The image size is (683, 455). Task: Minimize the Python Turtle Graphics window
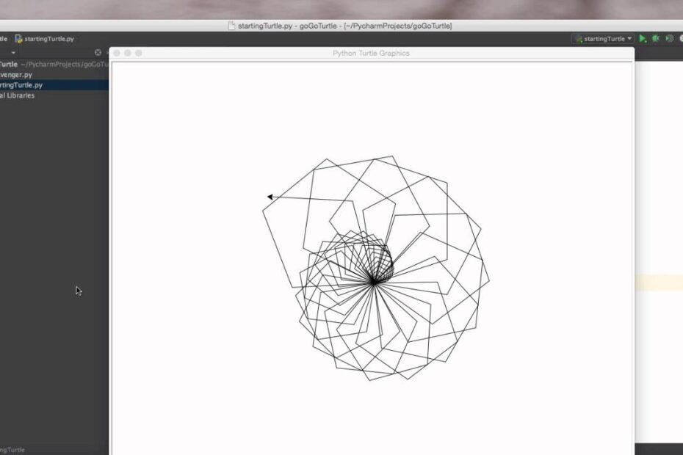128,53
